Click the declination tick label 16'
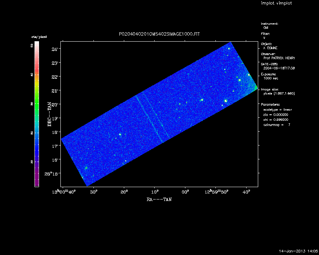This screenshot has height=255, width=319. [x=55, y=160]
